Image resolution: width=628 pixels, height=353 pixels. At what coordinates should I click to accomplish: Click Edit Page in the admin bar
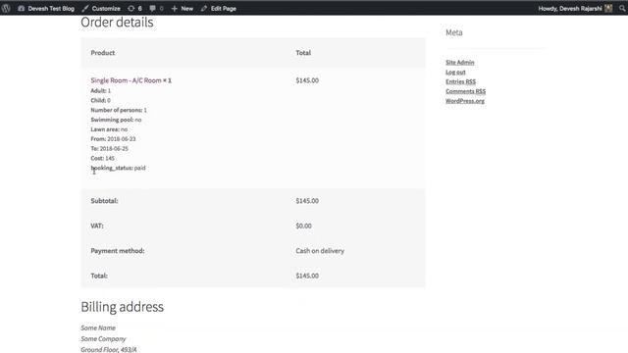point(219,9)
